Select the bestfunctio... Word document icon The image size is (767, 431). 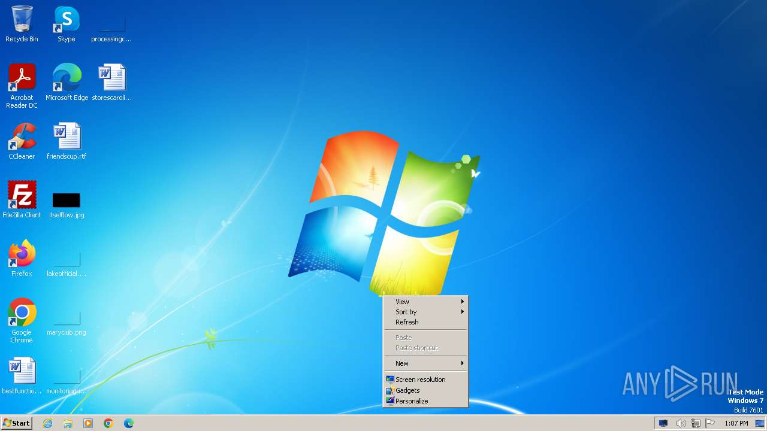22,376
